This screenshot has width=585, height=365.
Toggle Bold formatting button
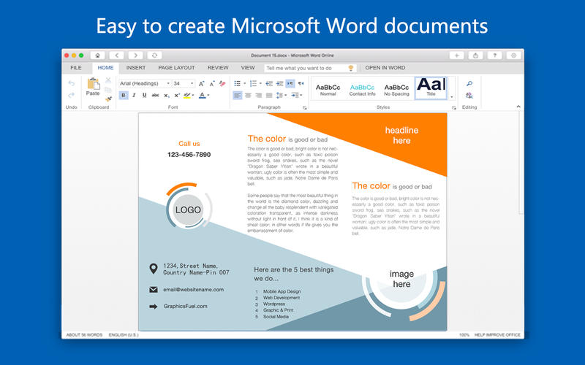point(124,96)
